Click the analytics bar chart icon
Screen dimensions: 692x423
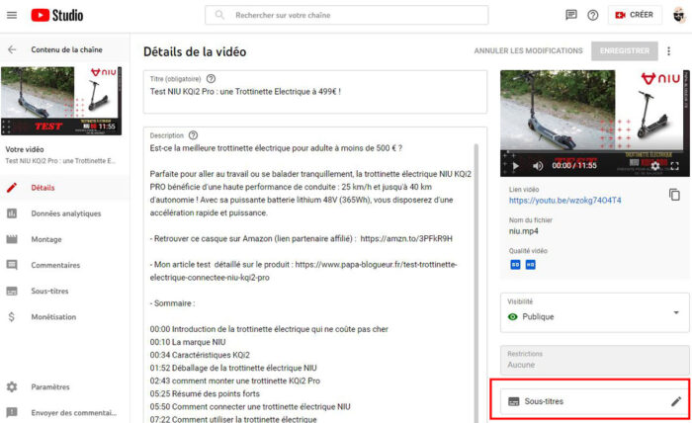tap(12, 213)
